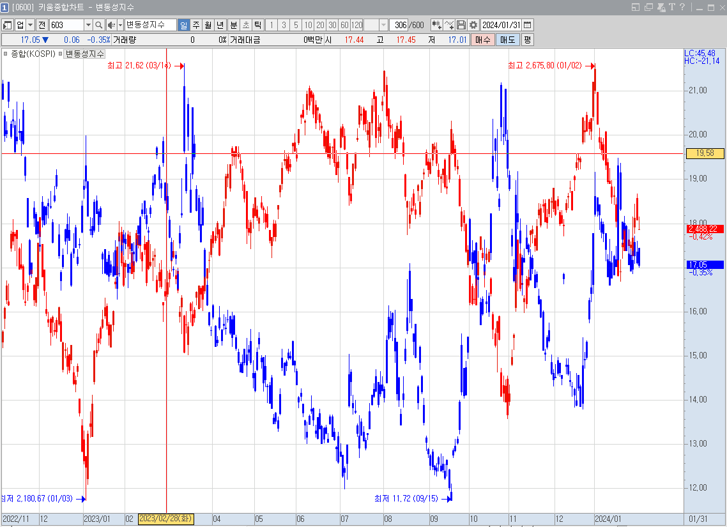
Task: Click the 603 code input field
Action: 66,25
